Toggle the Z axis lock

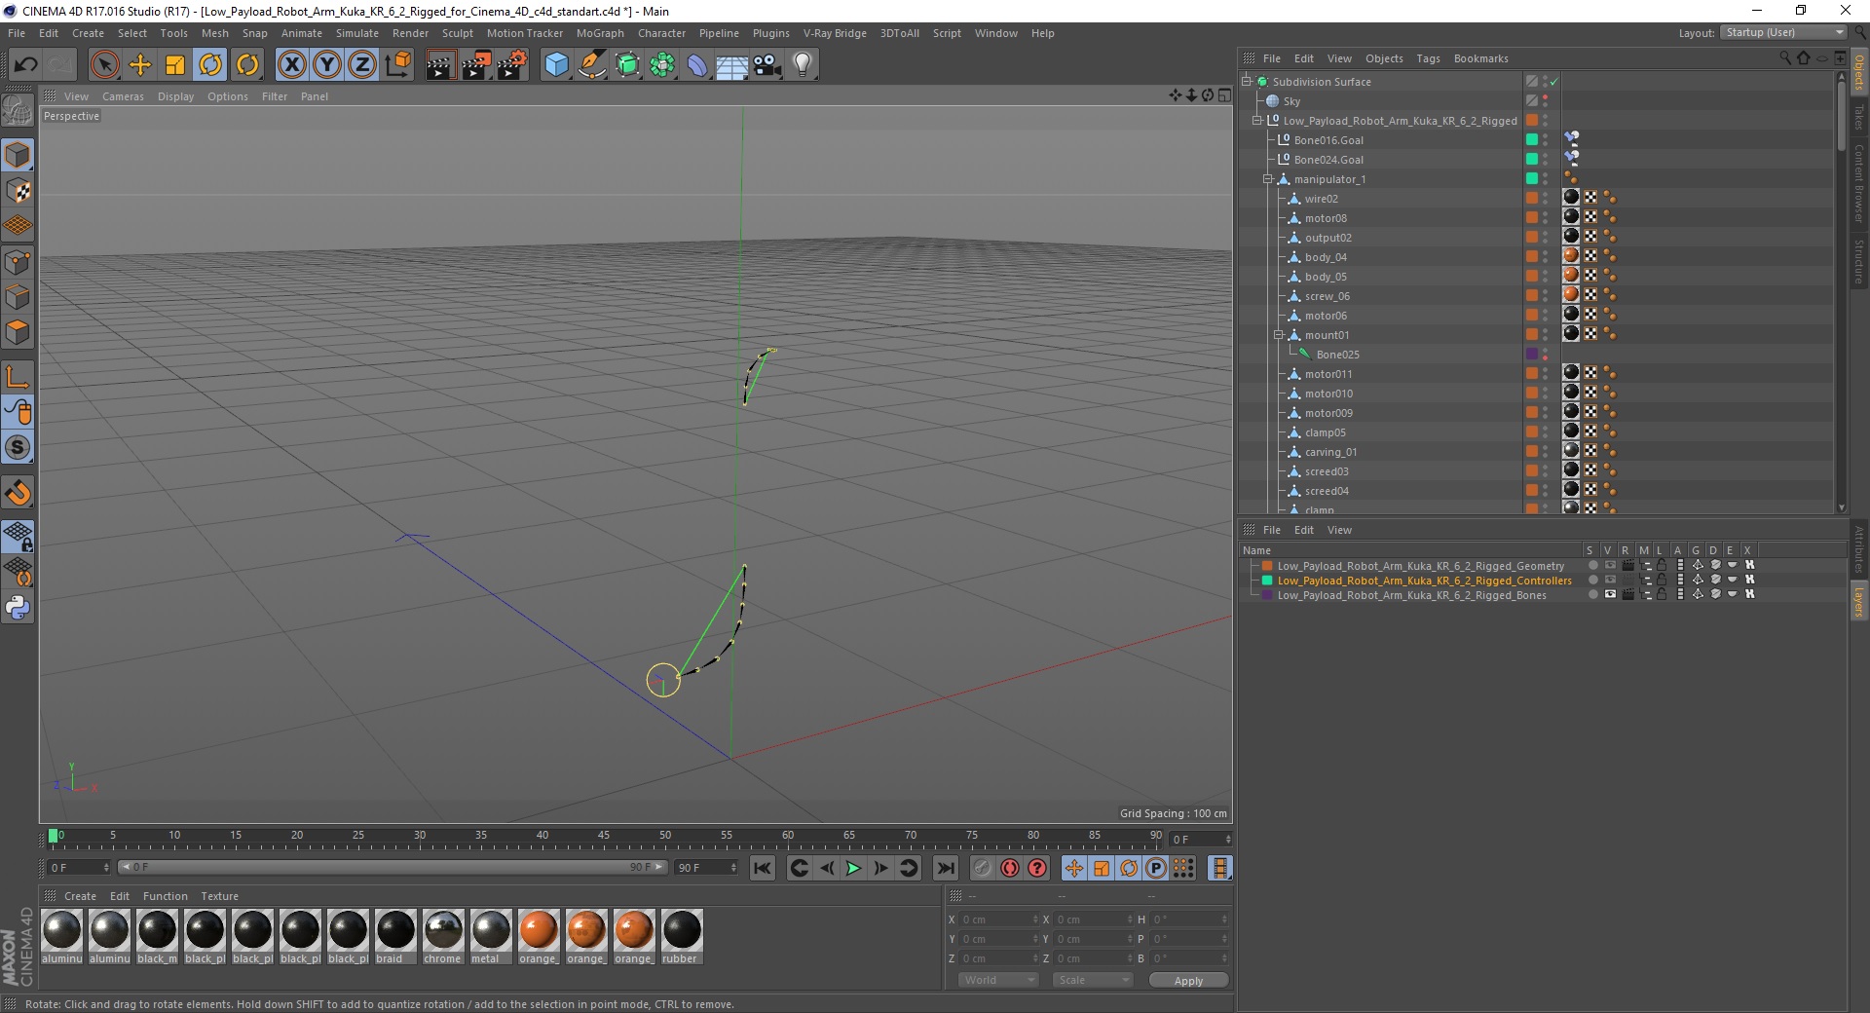(362, 65)
